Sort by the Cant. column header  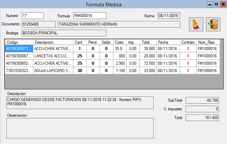79,42
